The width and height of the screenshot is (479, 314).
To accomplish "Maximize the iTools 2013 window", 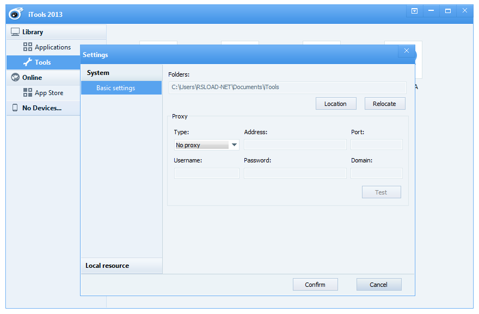I will tap(448, 11).
